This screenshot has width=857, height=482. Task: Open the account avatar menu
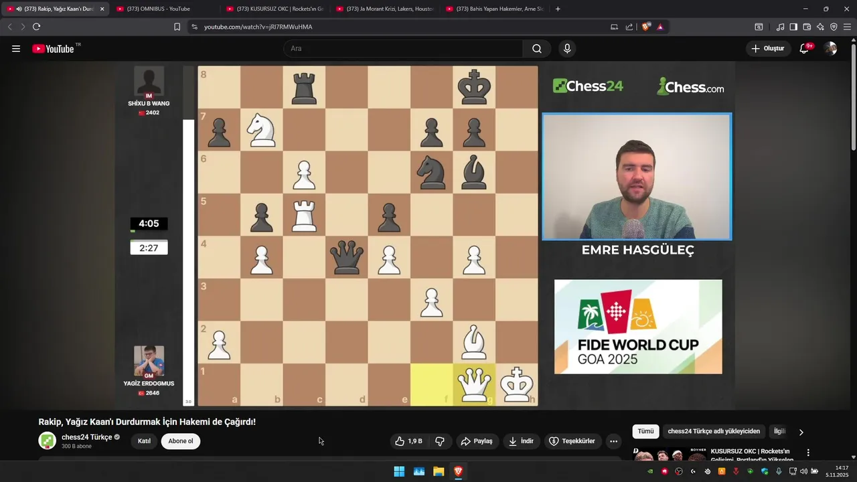tap(831, 49)
